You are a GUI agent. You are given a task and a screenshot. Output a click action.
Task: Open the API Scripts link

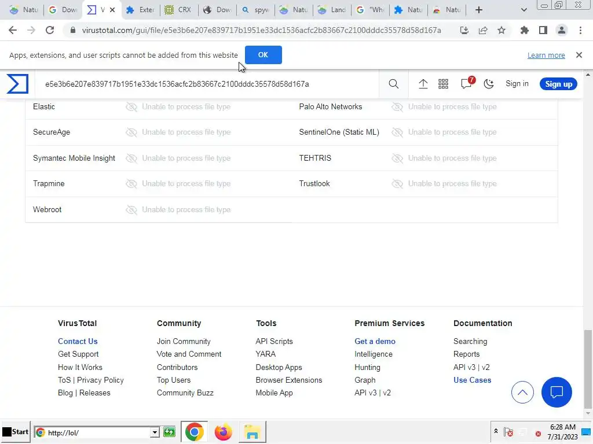[274, 341]
